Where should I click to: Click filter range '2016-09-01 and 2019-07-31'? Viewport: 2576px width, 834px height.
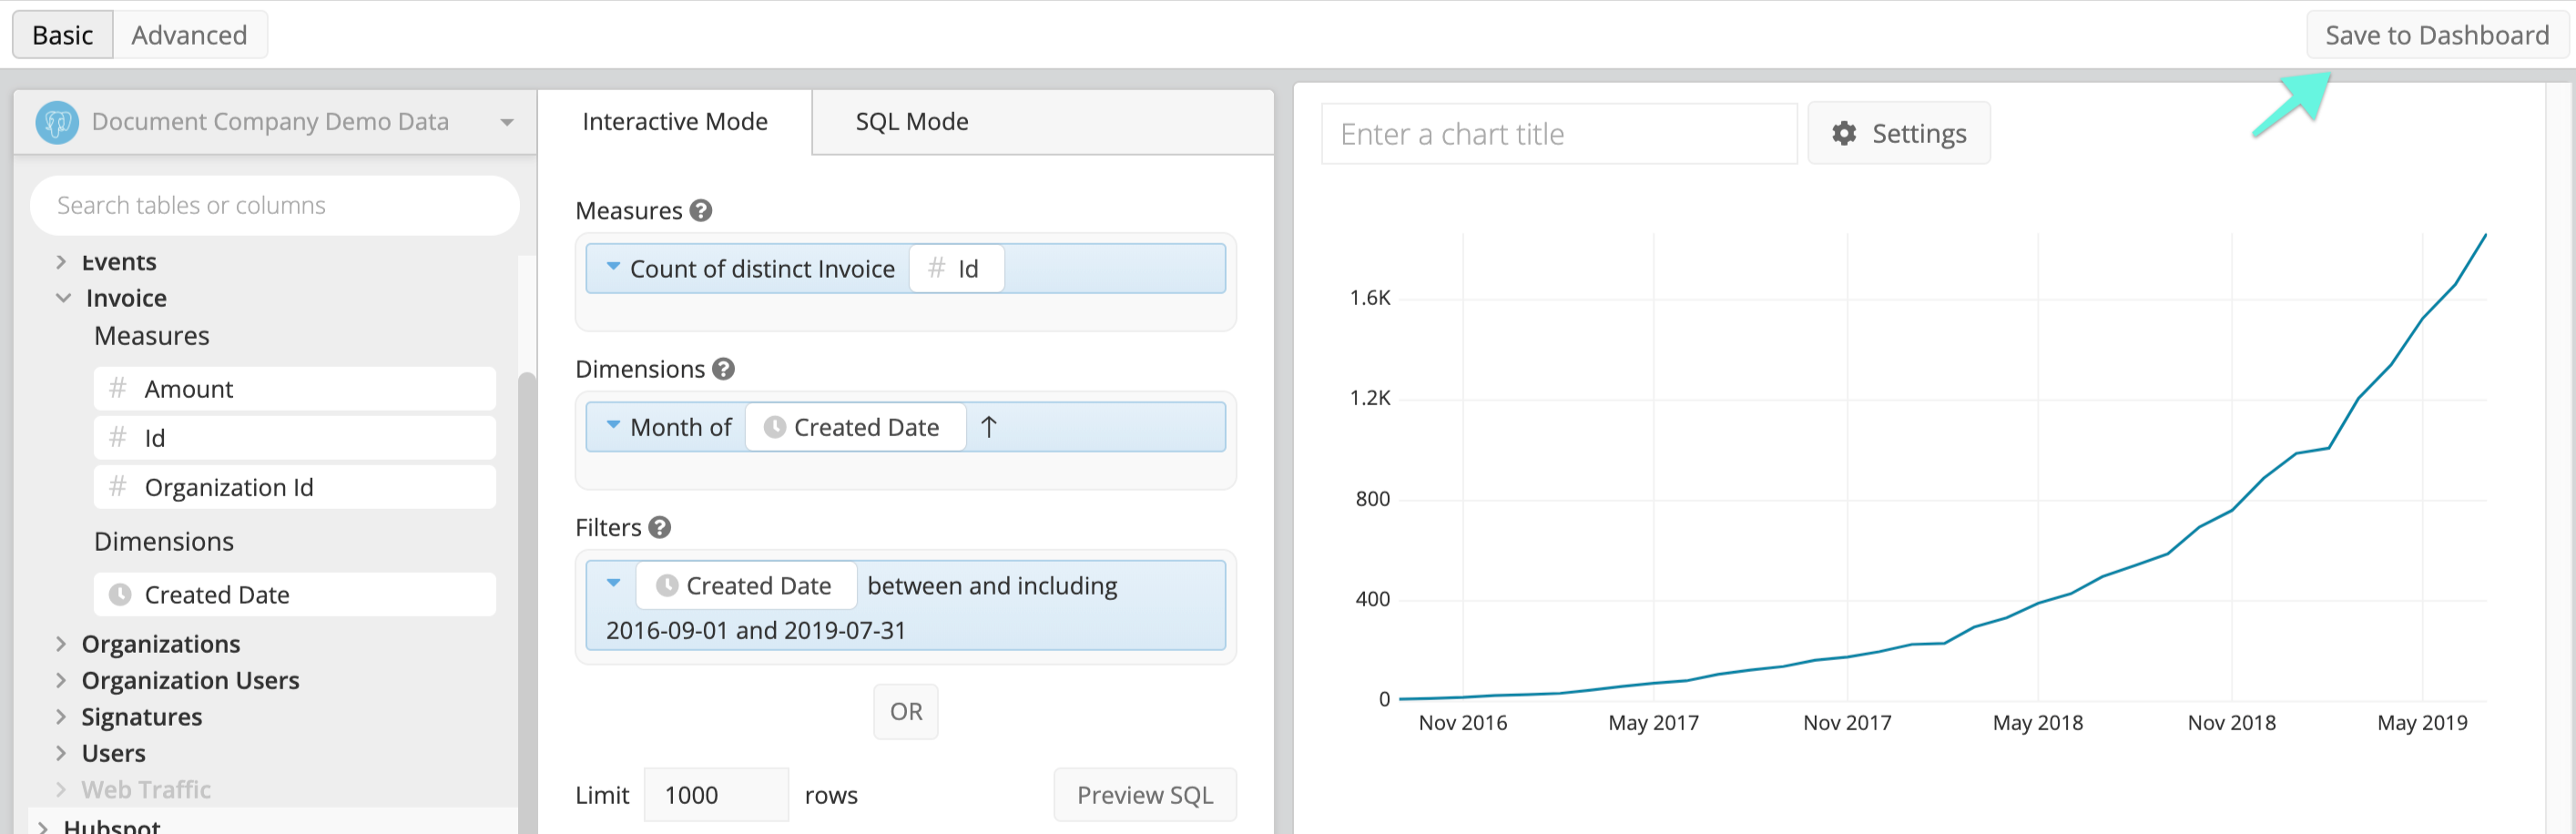755,630
